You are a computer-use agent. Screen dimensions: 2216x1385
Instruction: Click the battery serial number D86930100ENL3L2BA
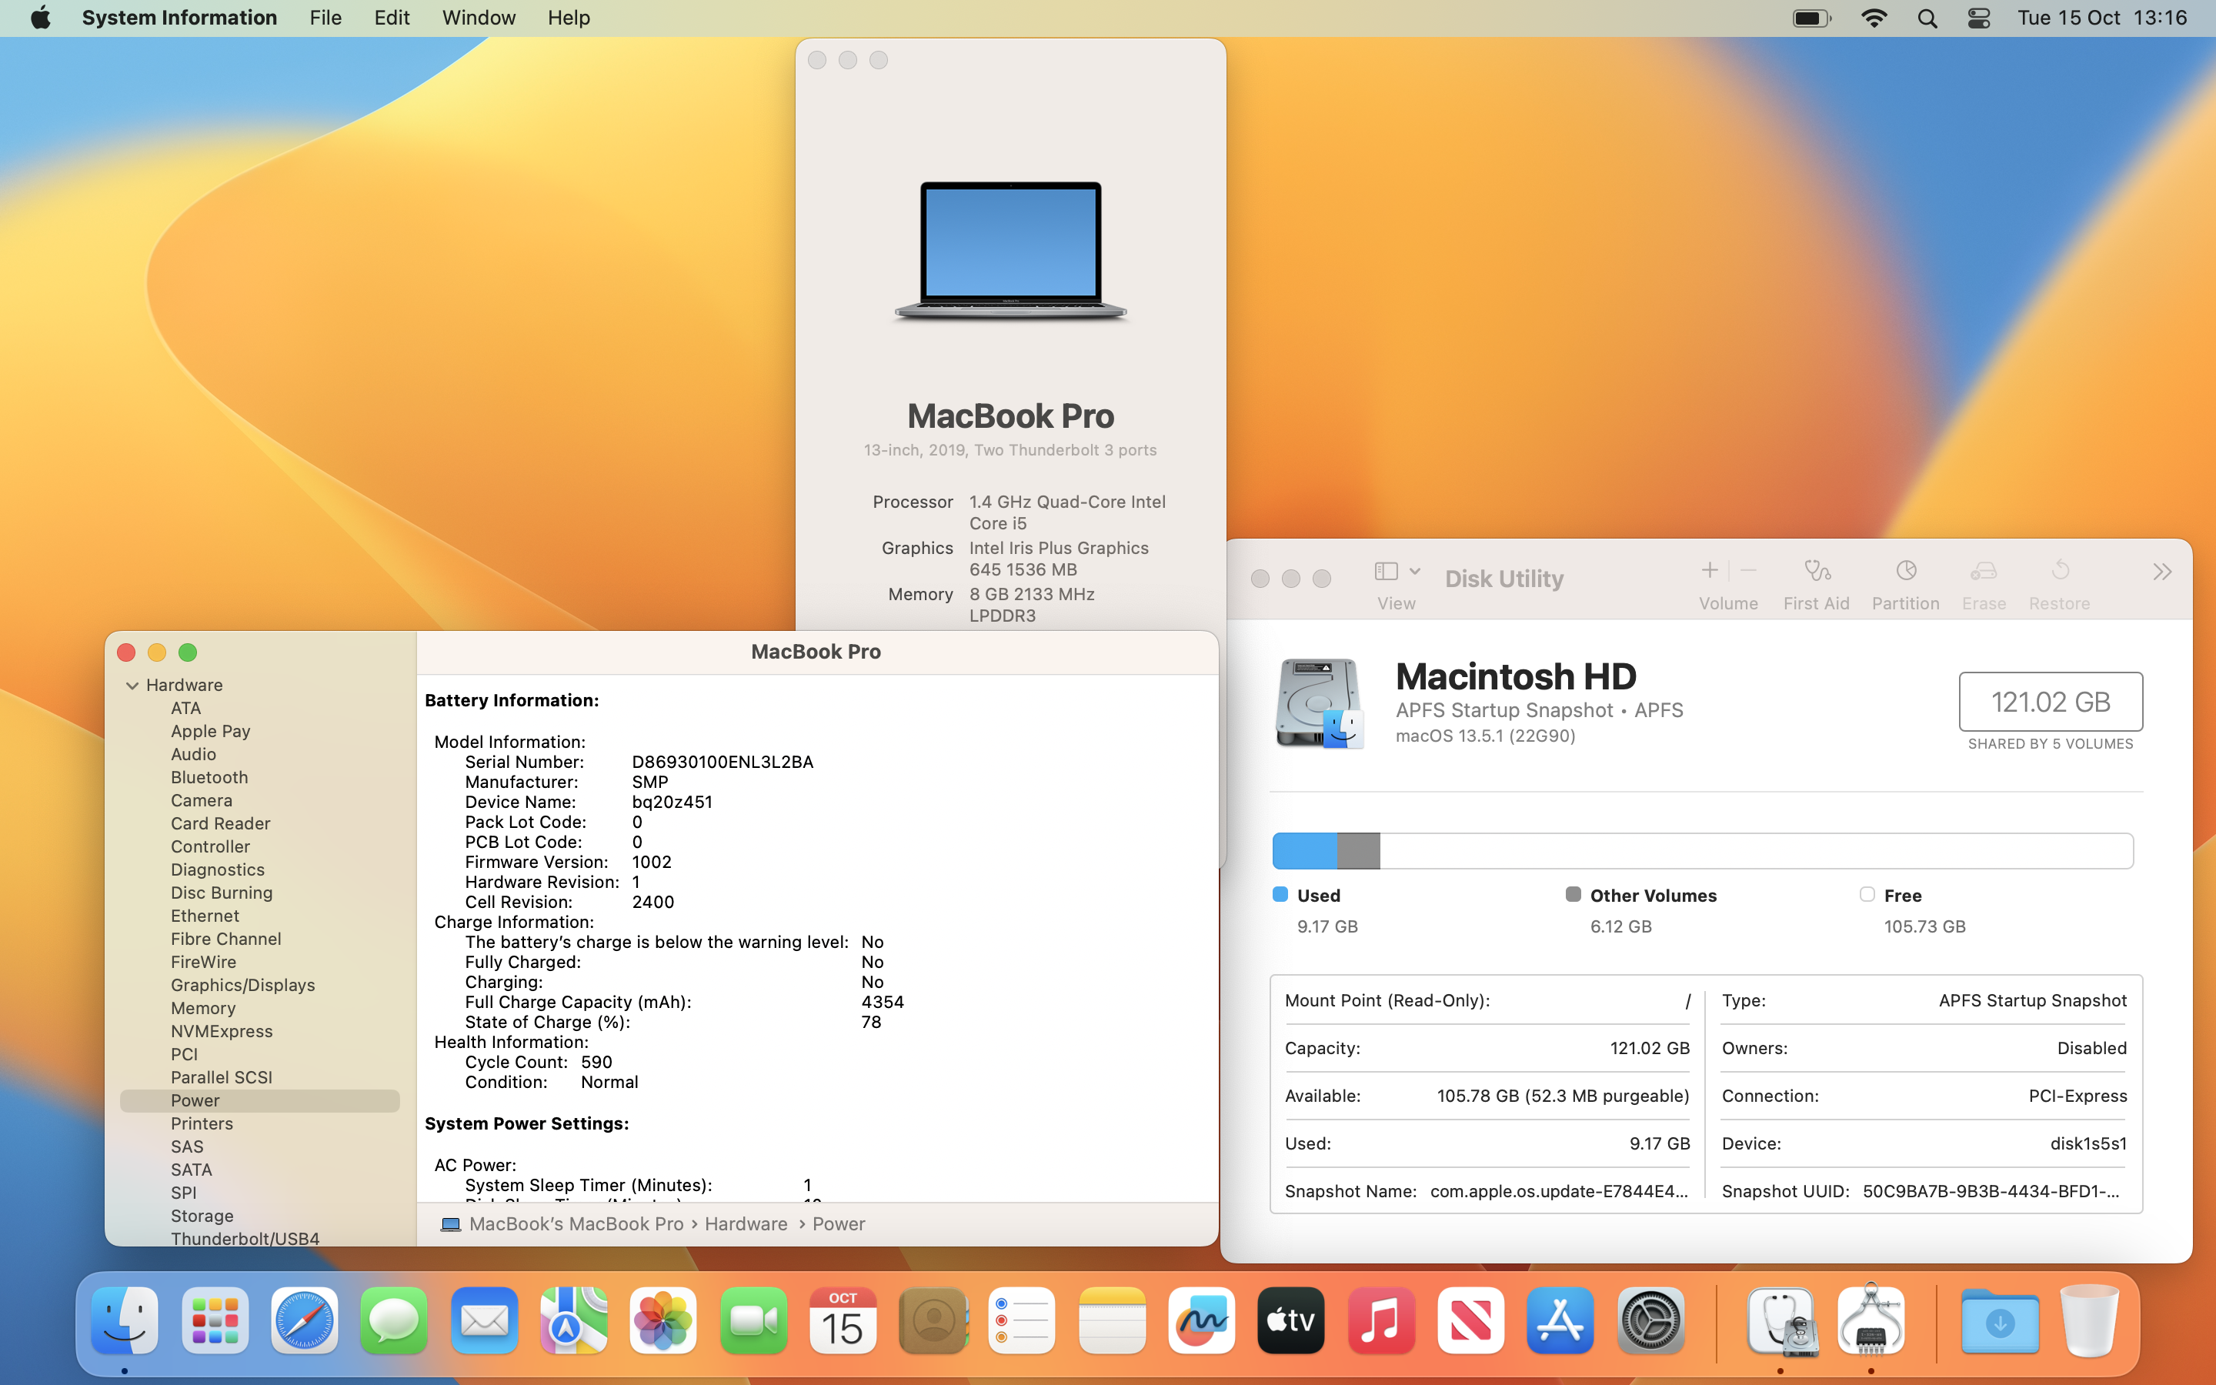pyautogui.click(x=723, y=761)
